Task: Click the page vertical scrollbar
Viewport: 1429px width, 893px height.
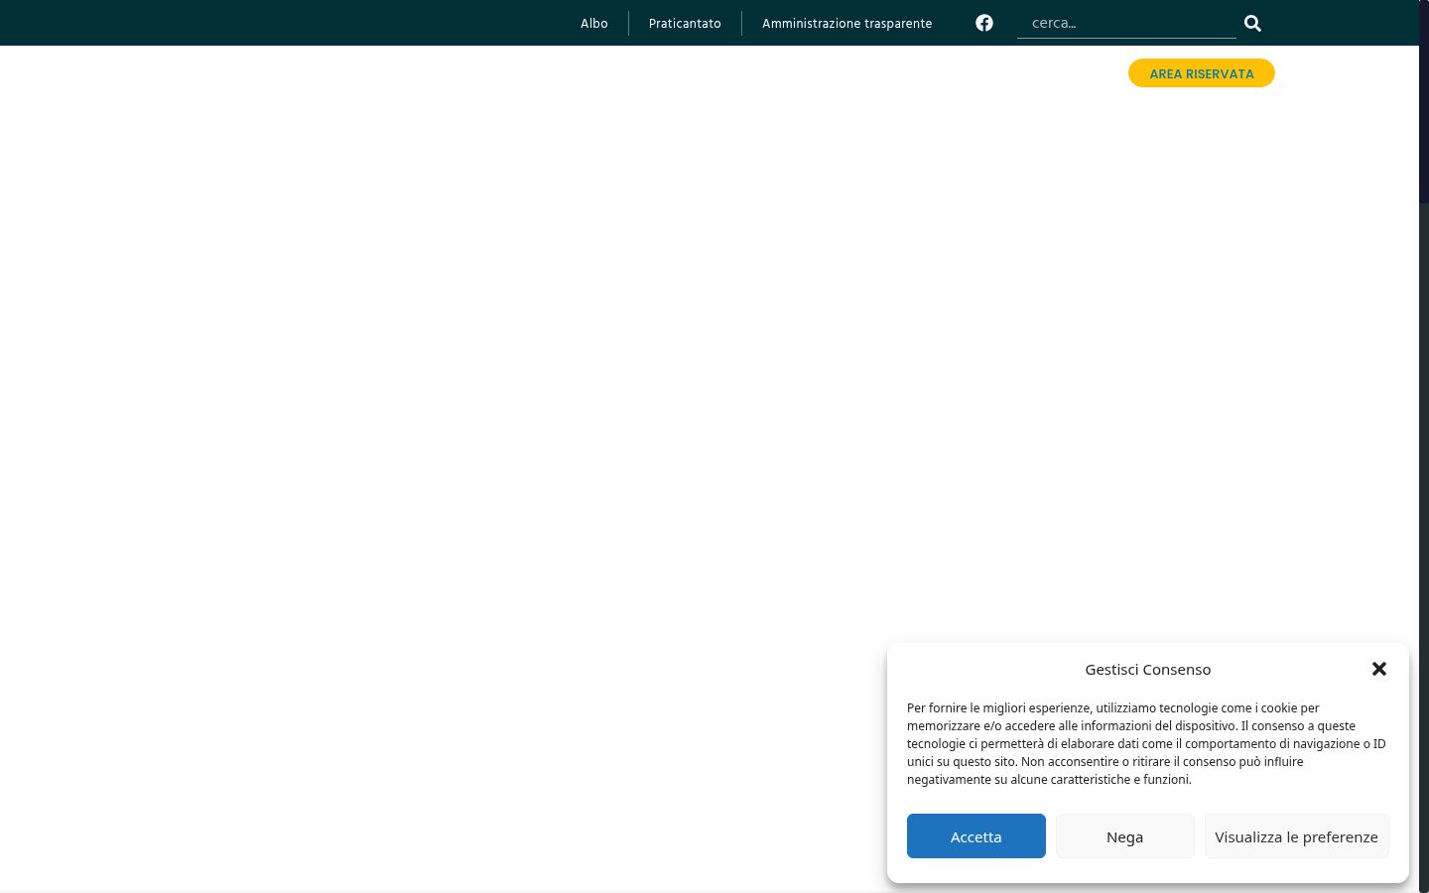Action: (x=1424, y=446)
